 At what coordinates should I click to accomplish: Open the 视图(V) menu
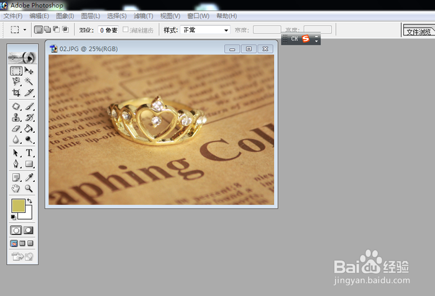[x=170, y=16]
